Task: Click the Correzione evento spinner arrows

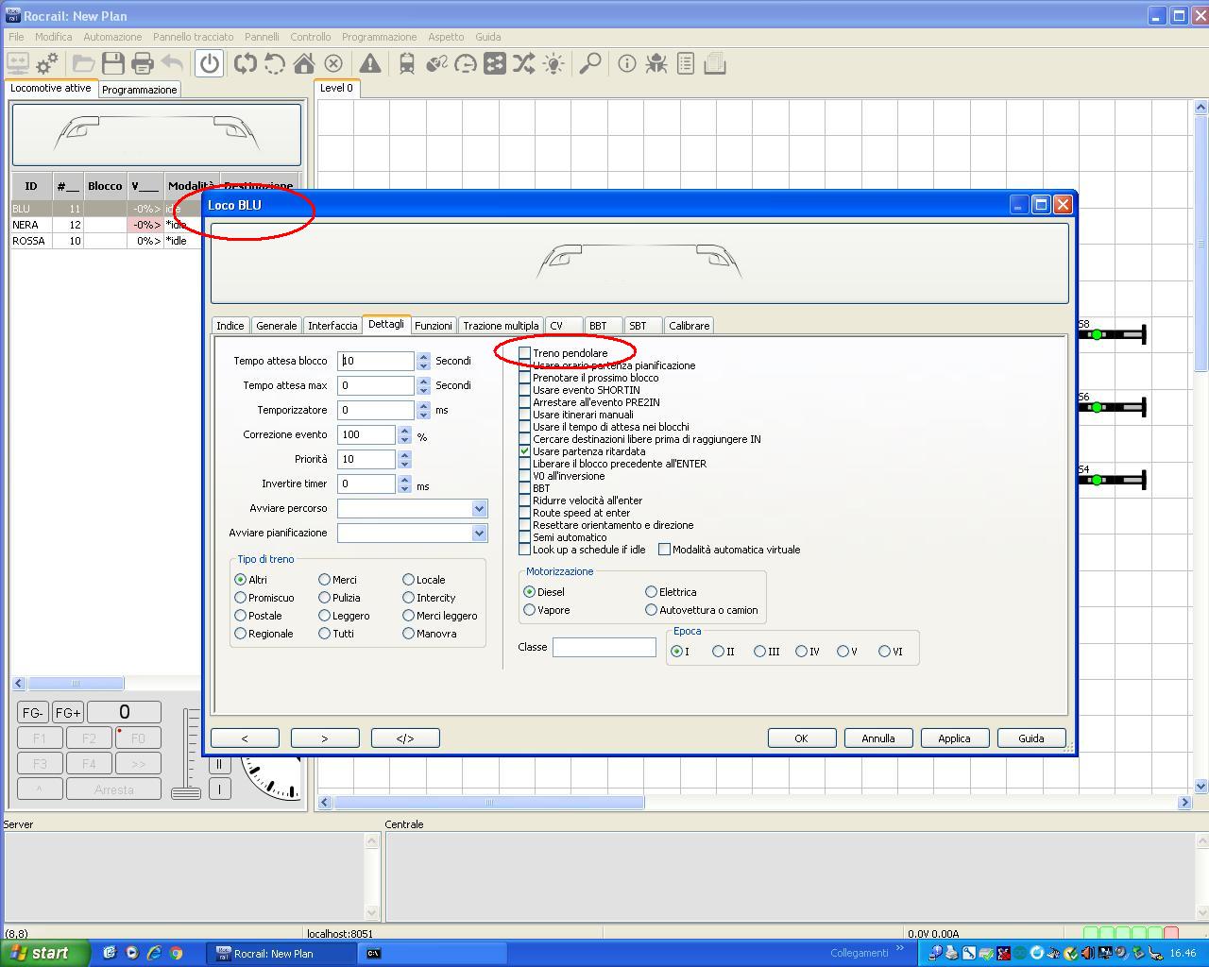Action: (404, 434)
